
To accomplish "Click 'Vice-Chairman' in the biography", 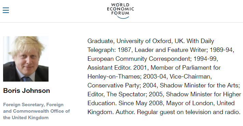I will 190,76.
